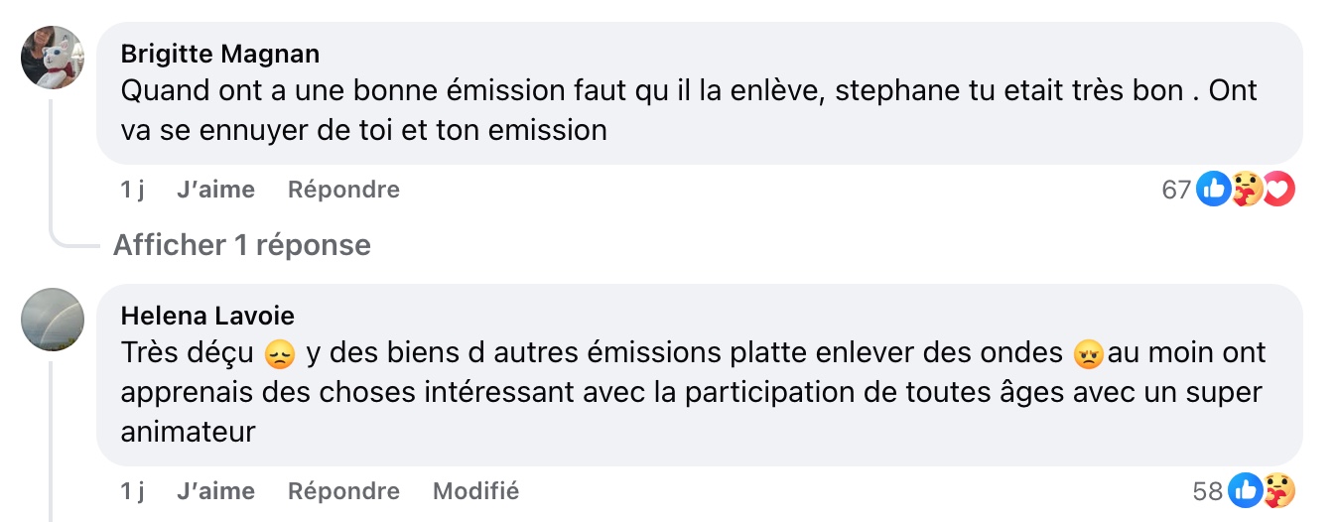The image size is (1338, 522).
Task: Open Helena Lavoie's profile name link
Action: [207, 316]
